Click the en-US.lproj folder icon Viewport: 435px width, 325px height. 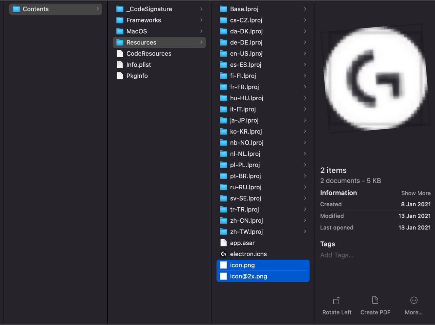[223, 54]
